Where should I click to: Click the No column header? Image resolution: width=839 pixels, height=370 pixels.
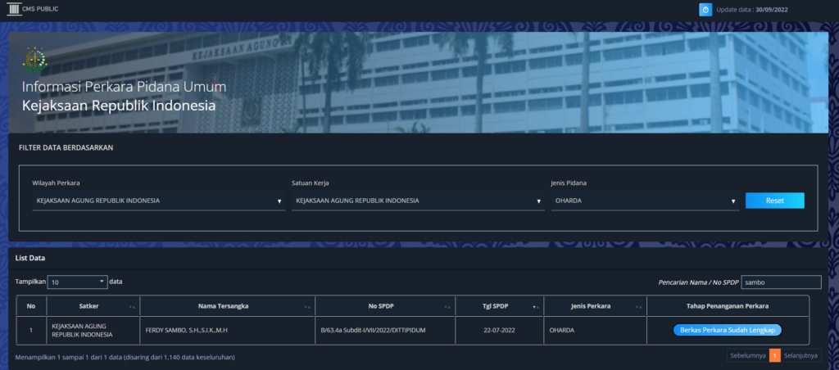[31, 306]
